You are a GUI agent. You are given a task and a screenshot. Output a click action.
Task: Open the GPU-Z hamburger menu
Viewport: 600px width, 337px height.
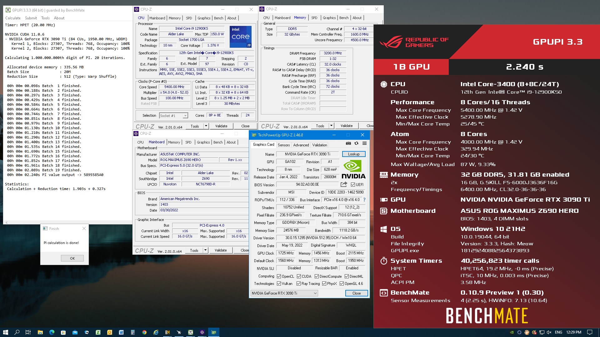364,143
